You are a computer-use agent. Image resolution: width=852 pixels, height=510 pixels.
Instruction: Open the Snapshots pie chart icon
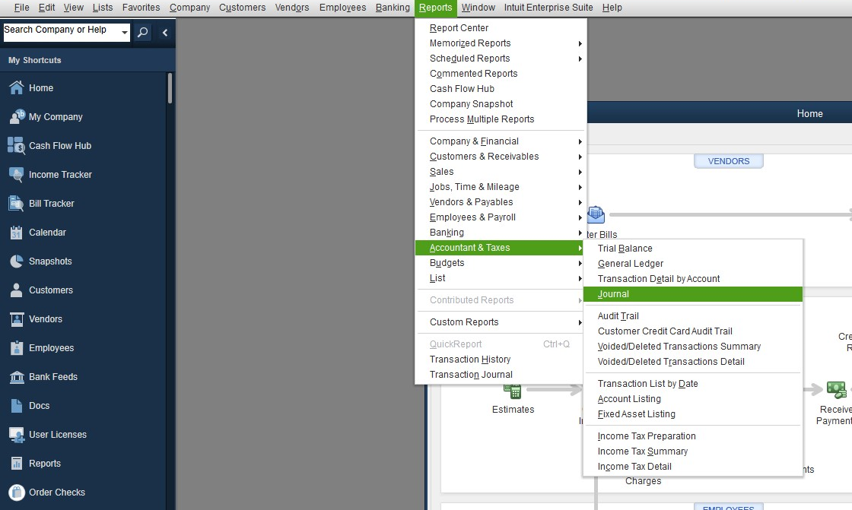pos(17,261)
